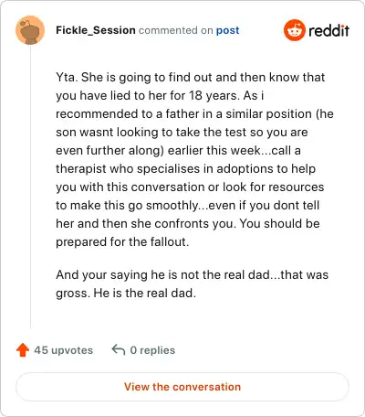The width and height of the screenshot is (365, 417).
Task: Click the paragraph starting "And your saying"
Action: (192, 283)
